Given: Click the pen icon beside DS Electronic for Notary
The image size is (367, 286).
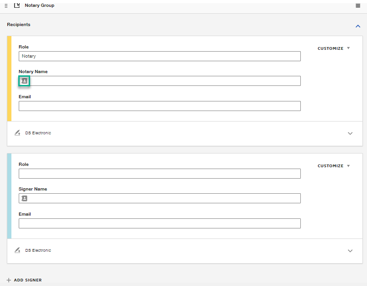Looking at the screenshot, I should [x=17, y=132].
